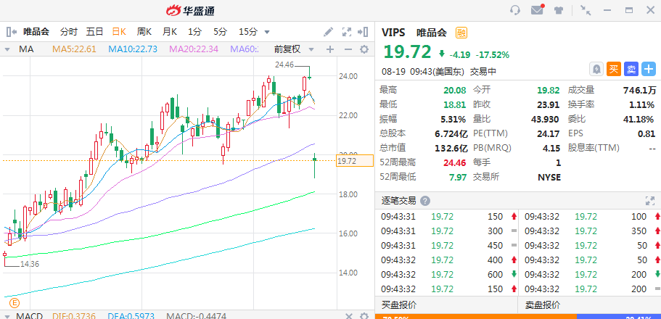Click the 唯品会 chart title
The width and height of the screenshot is (661, 319).
click(x=36, y=32)
